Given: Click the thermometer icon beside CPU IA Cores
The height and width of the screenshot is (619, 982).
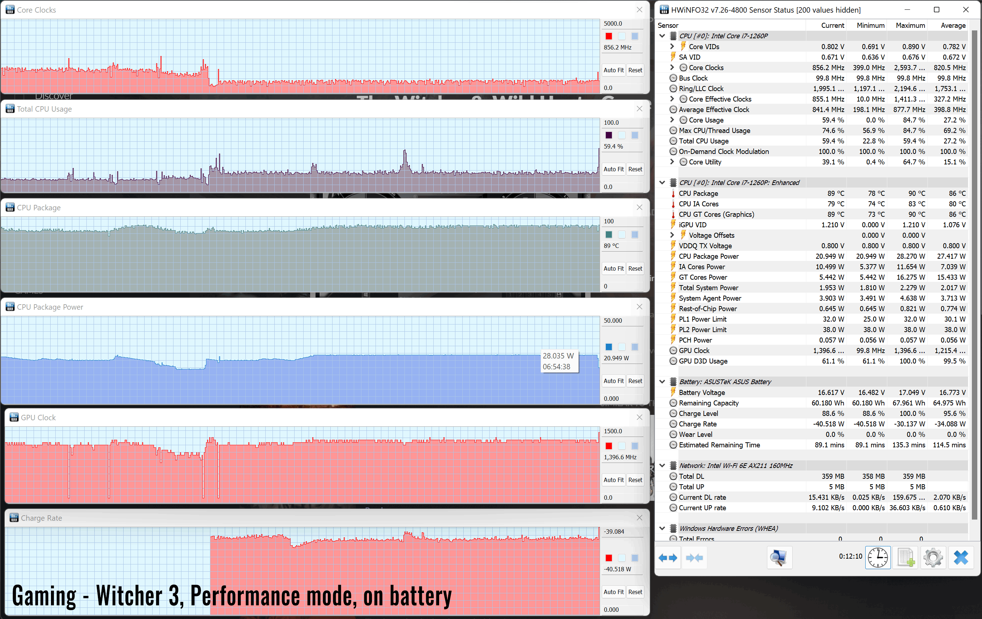Looking at the screenshot, I should tap(673, 204).
